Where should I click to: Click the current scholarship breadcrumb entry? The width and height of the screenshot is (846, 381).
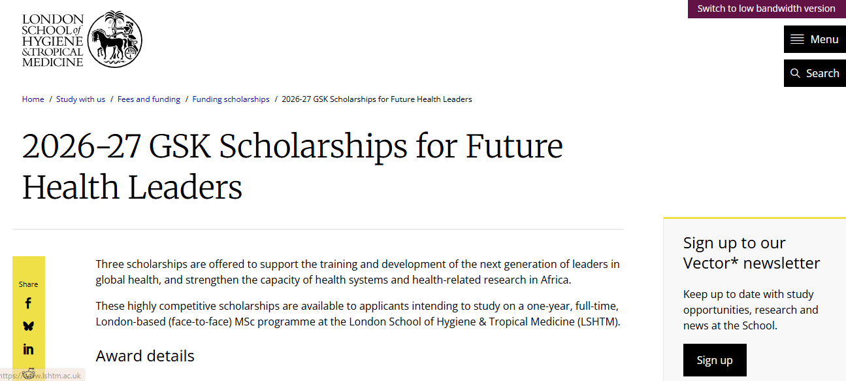tap(377, 99)
